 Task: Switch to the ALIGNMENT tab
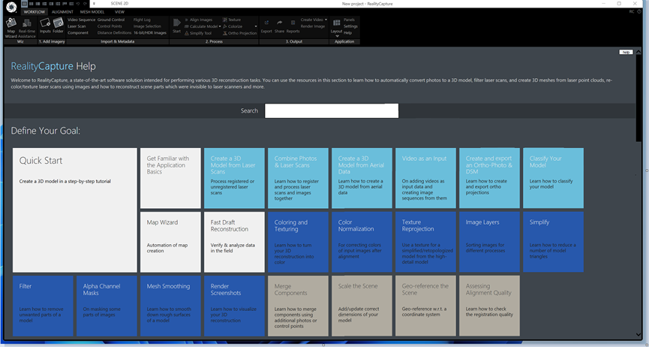[62, 12]
